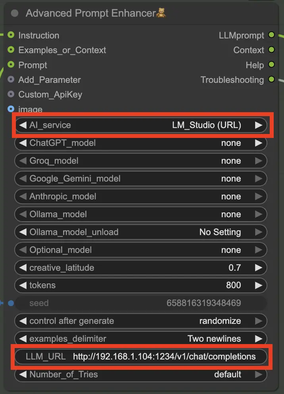This screenshot has width=284, height=394.
Task: Open the Number_of_Tries dropdown
Action: 140,375
